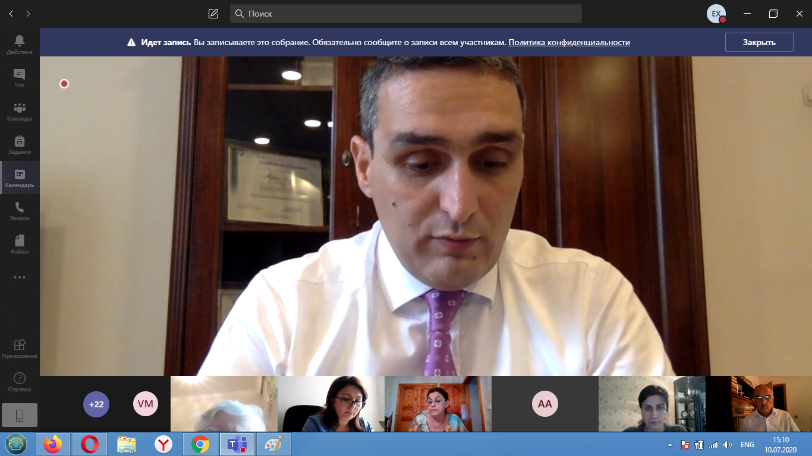Go to Teams (Команды) in sidebar
The width and height of the screenshot is (812, 456).
tap(20, 111)
